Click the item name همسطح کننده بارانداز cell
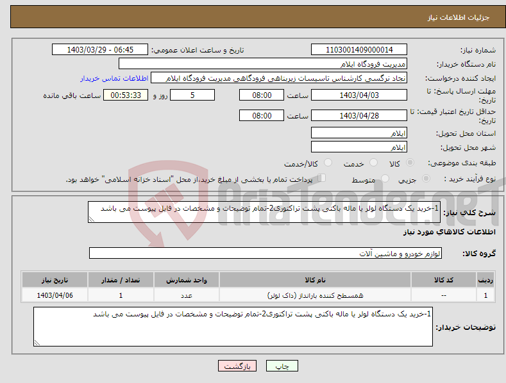 (x=315, y=295)
